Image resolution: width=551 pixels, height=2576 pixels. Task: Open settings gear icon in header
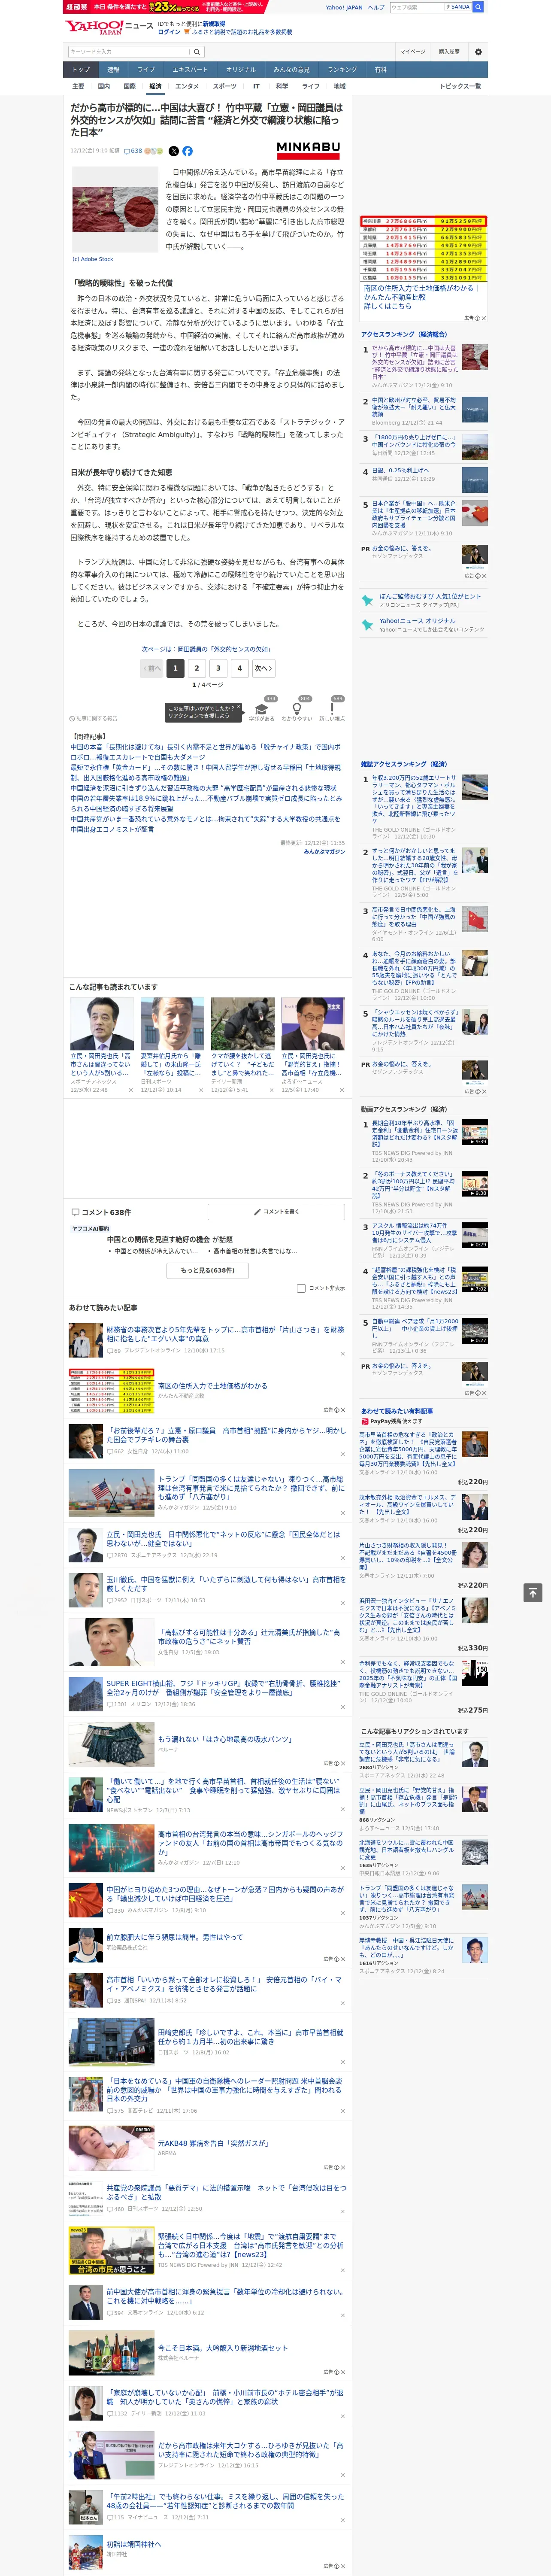point(477,52)
